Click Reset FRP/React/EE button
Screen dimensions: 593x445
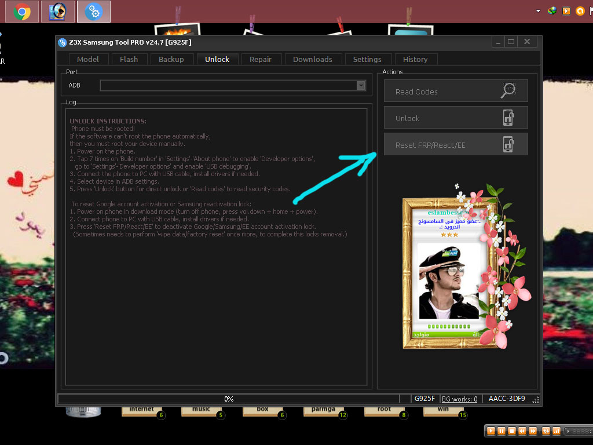456,144
